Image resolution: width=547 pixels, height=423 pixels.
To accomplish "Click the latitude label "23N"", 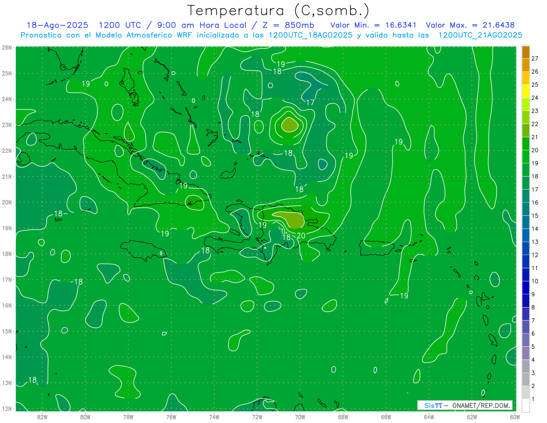I will [7, 125].
